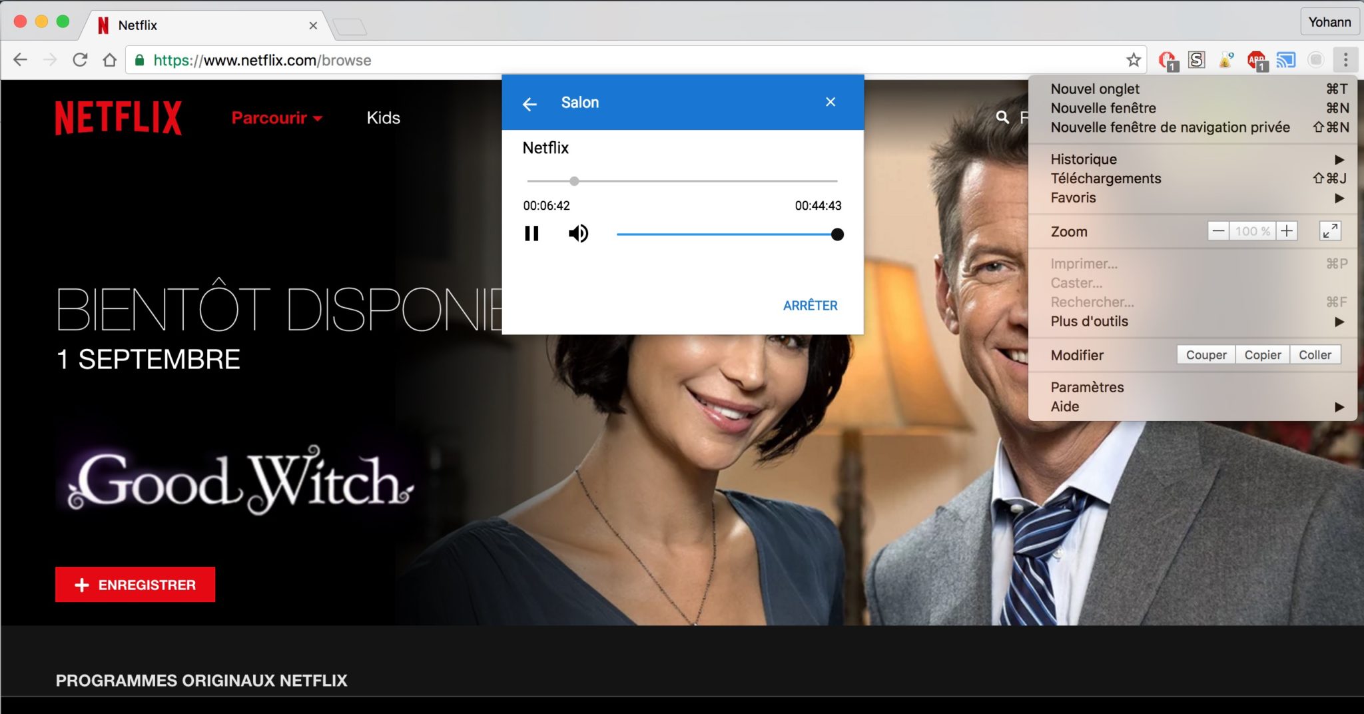
Task: Click the cast volume slider handle
Action: coord(837,234)
